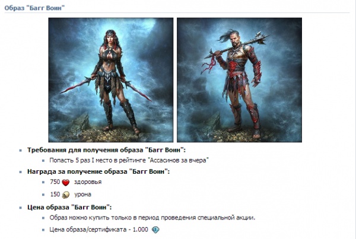This screenshot has height=239, width=356.
Task: Open the male warrior image
Action: (x=239, y=80)
